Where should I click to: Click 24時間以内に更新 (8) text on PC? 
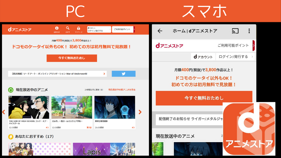(94, 90)
